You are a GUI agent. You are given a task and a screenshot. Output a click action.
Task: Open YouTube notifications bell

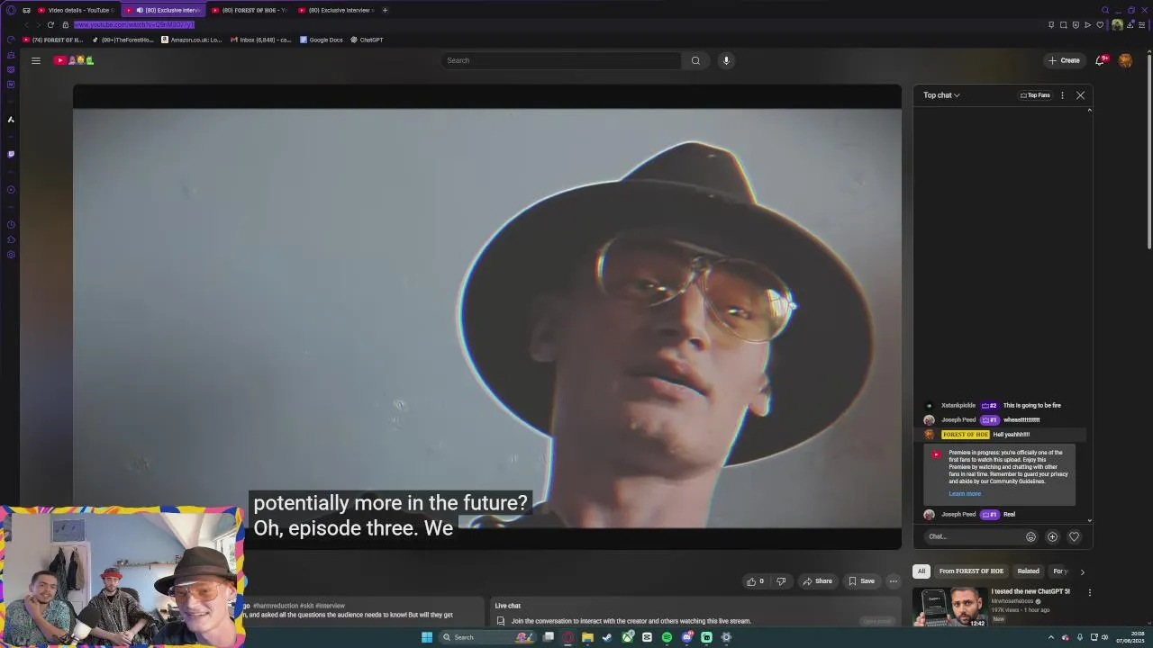tap(1100, 60)
